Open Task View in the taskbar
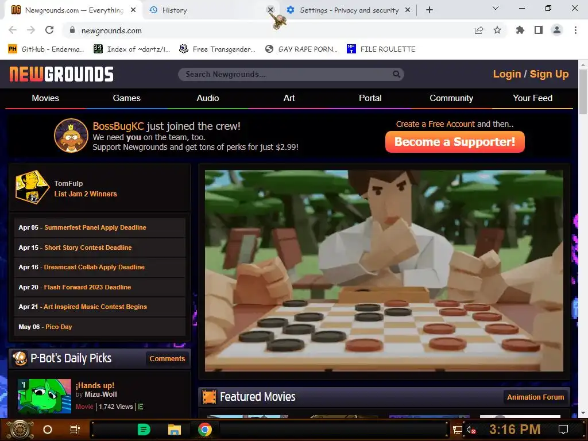 tap(75, 430)
